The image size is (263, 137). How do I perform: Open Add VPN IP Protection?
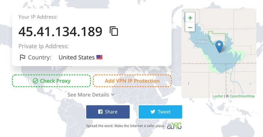click(132, 81)
